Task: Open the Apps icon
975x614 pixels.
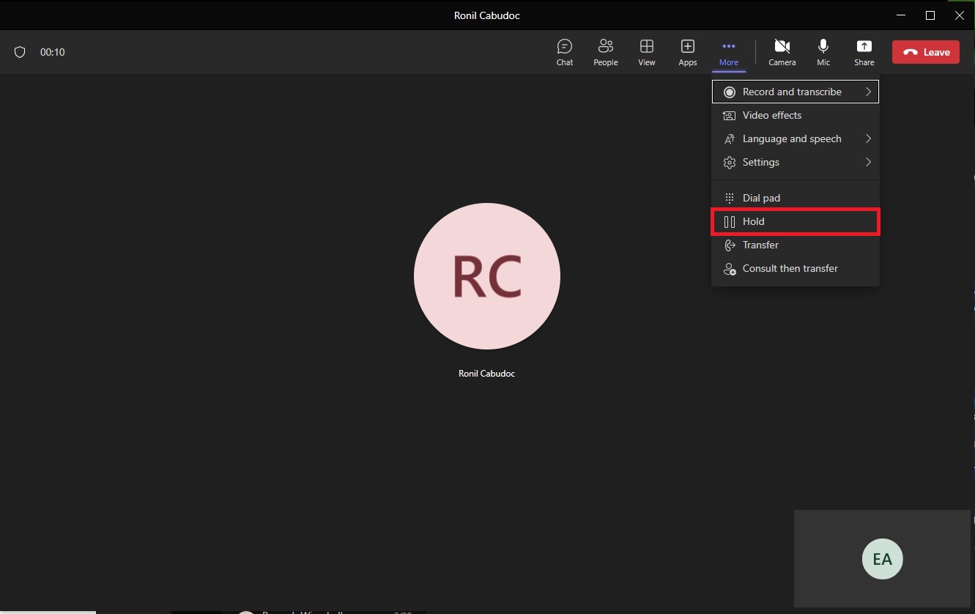Action: (687, 51)
